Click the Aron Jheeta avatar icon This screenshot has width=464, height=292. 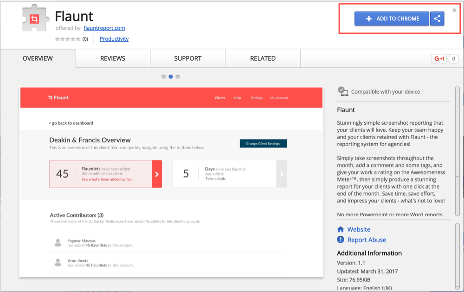(58, 262)
